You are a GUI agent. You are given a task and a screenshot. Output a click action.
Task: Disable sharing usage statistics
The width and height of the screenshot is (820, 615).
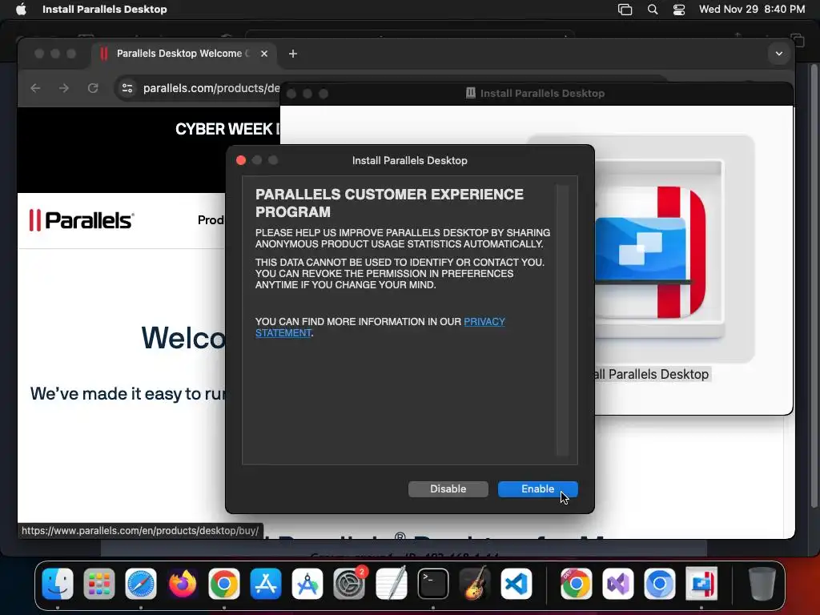[x=448, y=489]
